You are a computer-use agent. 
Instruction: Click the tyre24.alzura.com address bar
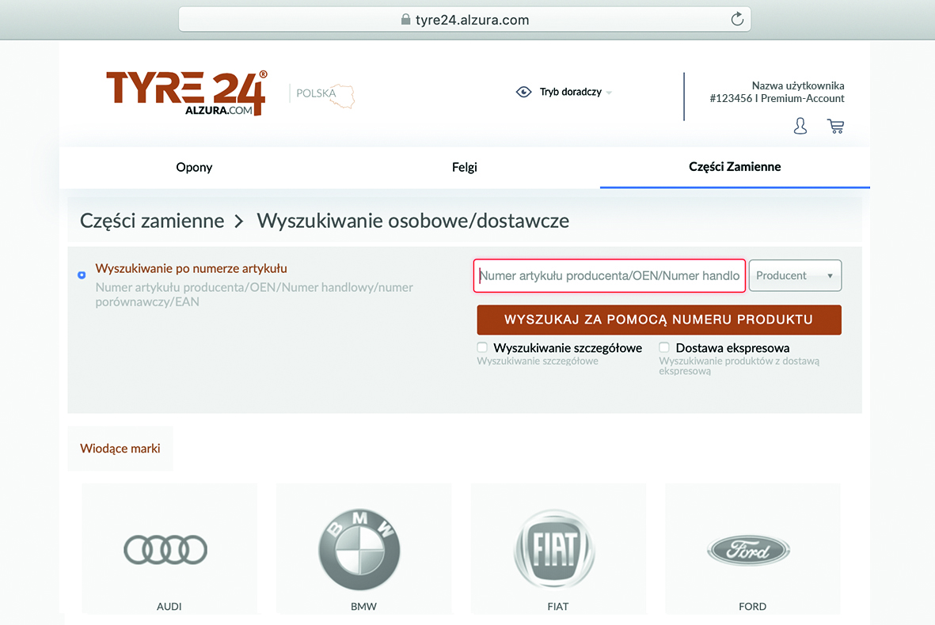point(465,20)
